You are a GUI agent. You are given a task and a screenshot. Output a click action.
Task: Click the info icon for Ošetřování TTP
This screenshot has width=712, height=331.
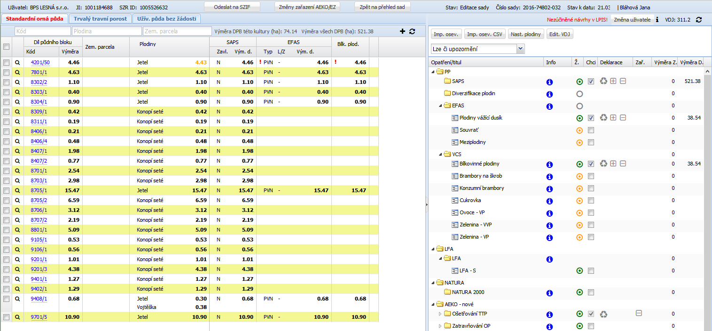pyautogui.click(x=549, y=314)
